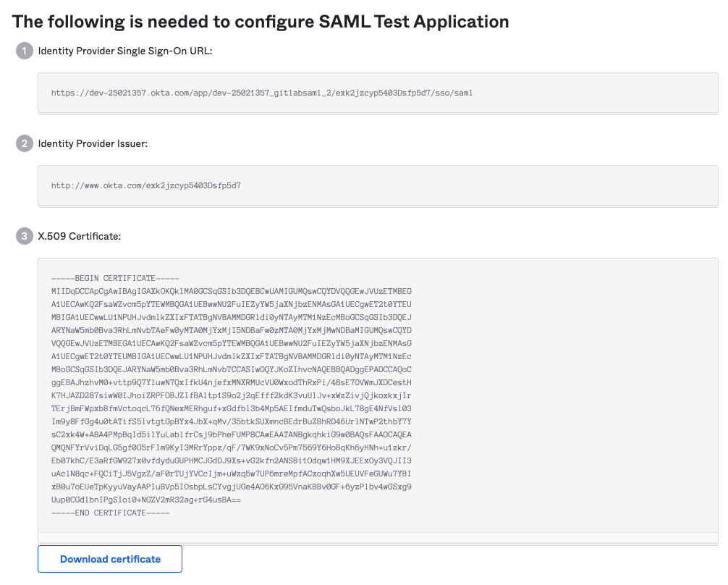The image size is (728, 585).
Task: Click the step 1 numbered circle icon
Action: [x=24, y=51]
